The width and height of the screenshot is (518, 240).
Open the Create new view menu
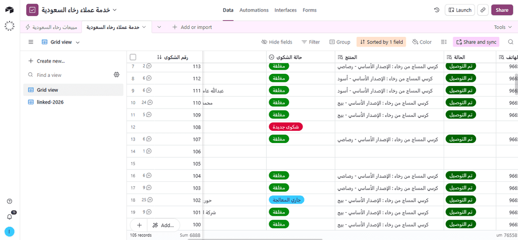pyautogui.click(x=47, y=61)
